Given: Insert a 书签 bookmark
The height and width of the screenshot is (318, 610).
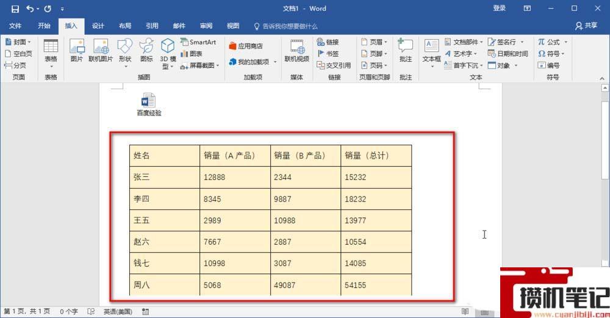Looking at the screenshot, I should tap(328, 54).
